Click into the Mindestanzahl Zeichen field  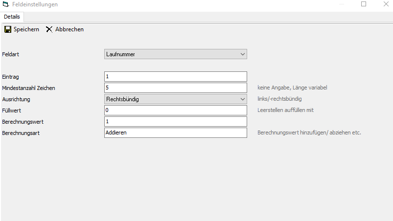point(175,88)
